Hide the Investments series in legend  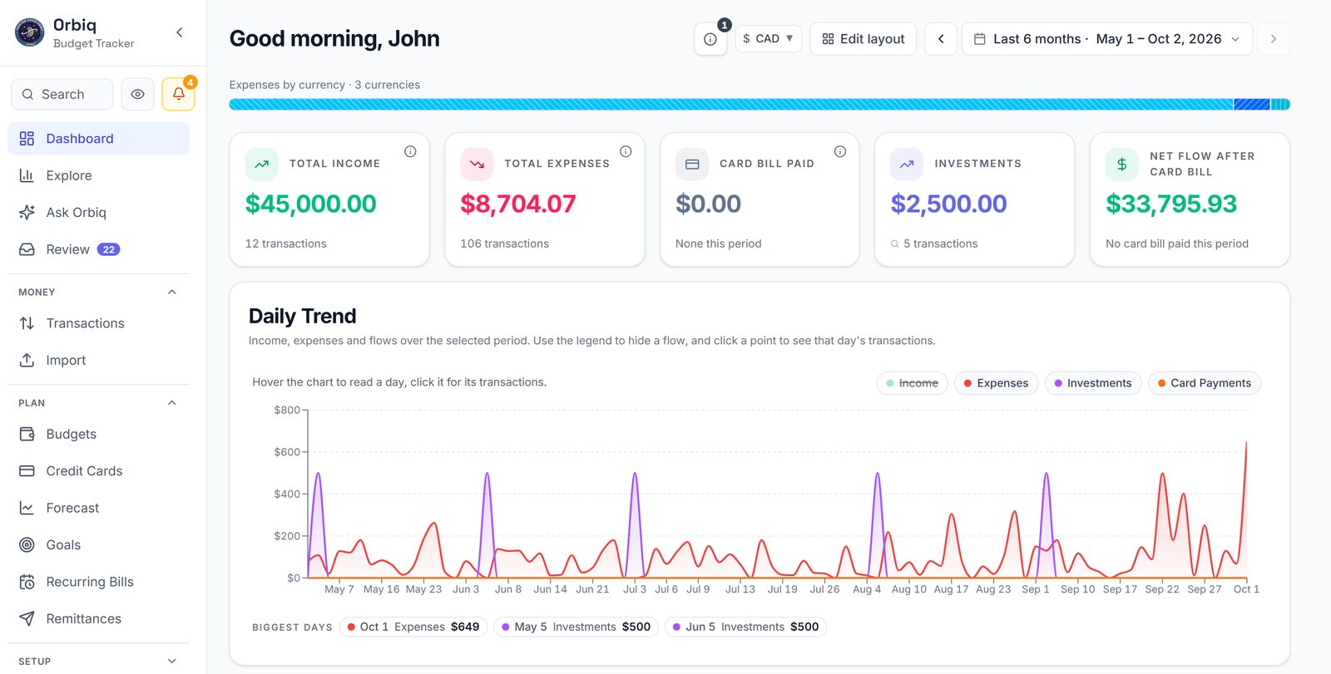pyautogui.click(x=1093, y=383)
